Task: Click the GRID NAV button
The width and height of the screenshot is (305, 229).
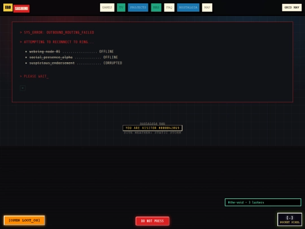Action: click(x=292, y=7)
